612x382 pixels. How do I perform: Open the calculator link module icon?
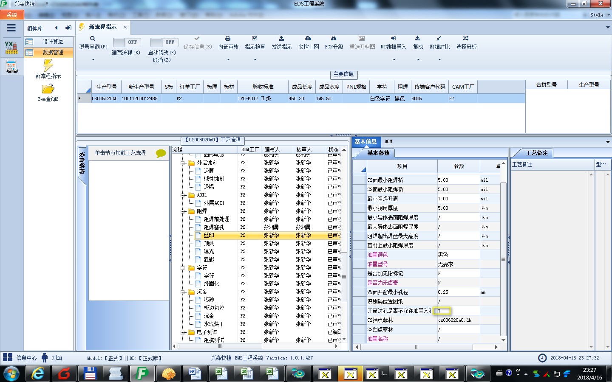(x=11, y=67)
